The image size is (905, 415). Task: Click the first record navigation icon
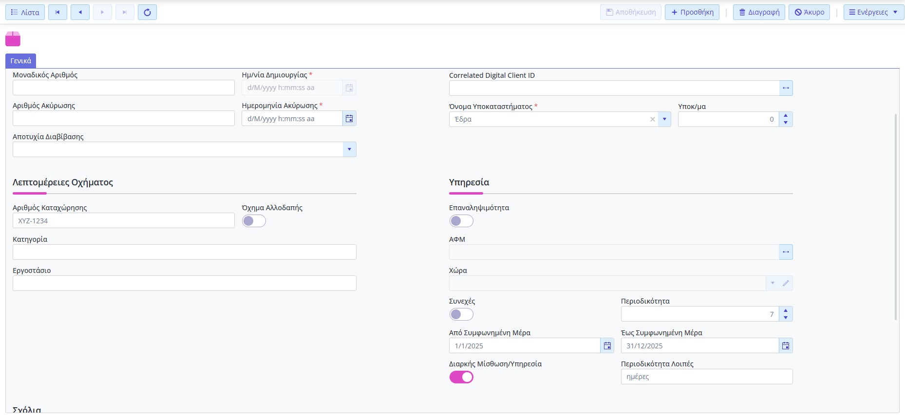coord(57,12)
